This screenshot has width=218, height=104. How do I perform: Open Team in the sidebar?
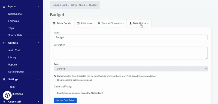[11, 87]
